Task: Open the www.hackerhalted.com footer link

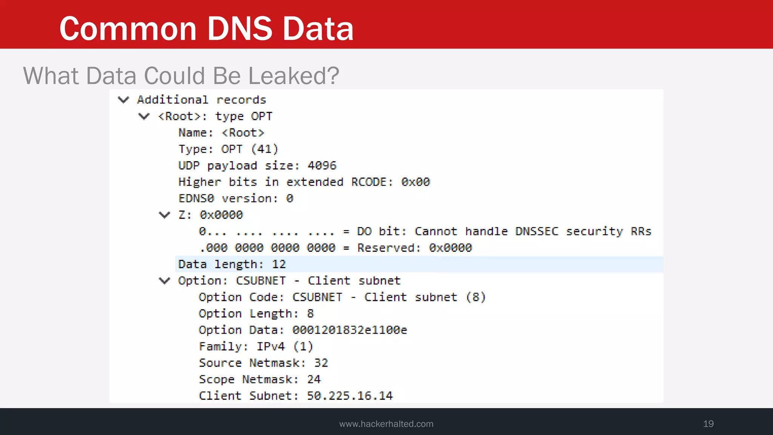Action: coord(386,424)
